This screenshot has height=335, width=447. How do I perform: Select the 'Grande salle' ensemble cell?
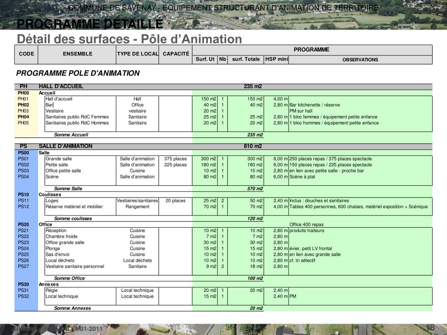pyautogui.click(x=59, y=159)
